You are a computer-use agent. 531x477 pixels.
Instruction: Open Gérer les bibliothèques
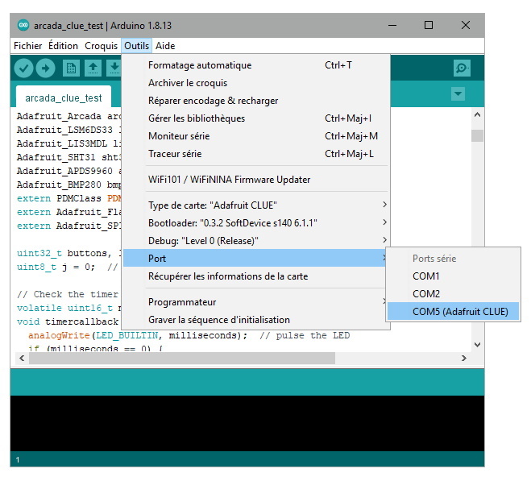click(x=256, y=118)
